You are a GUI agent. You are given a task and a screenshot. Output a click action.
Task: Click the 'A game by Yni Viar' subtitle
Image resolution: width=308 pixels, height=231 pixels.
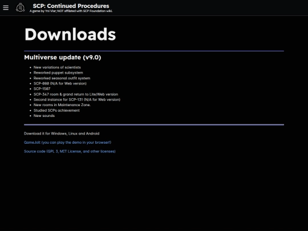(71, 11)
